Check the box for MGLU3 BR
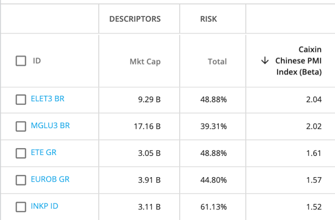The width and height of the screenshot is (335, 220). [x=21, y=126]
